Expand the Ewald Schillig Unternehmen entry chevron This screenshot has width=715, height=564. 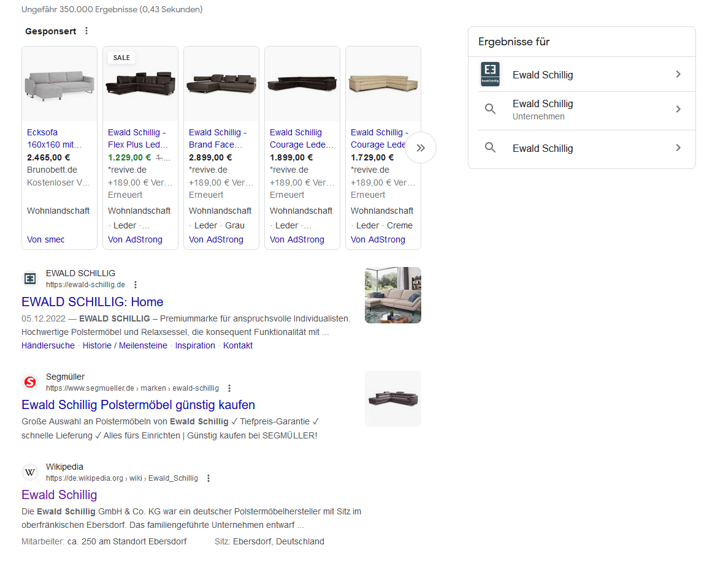pyautogui.click(x=679, y=109)
